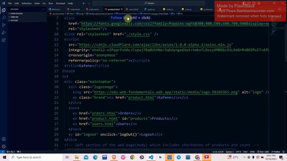Image resolution: width=287 pixels, height=161 pixels.
Task: Show hidden system tray icons chevron
Action: pyautogui.click(x=244, y=157)
